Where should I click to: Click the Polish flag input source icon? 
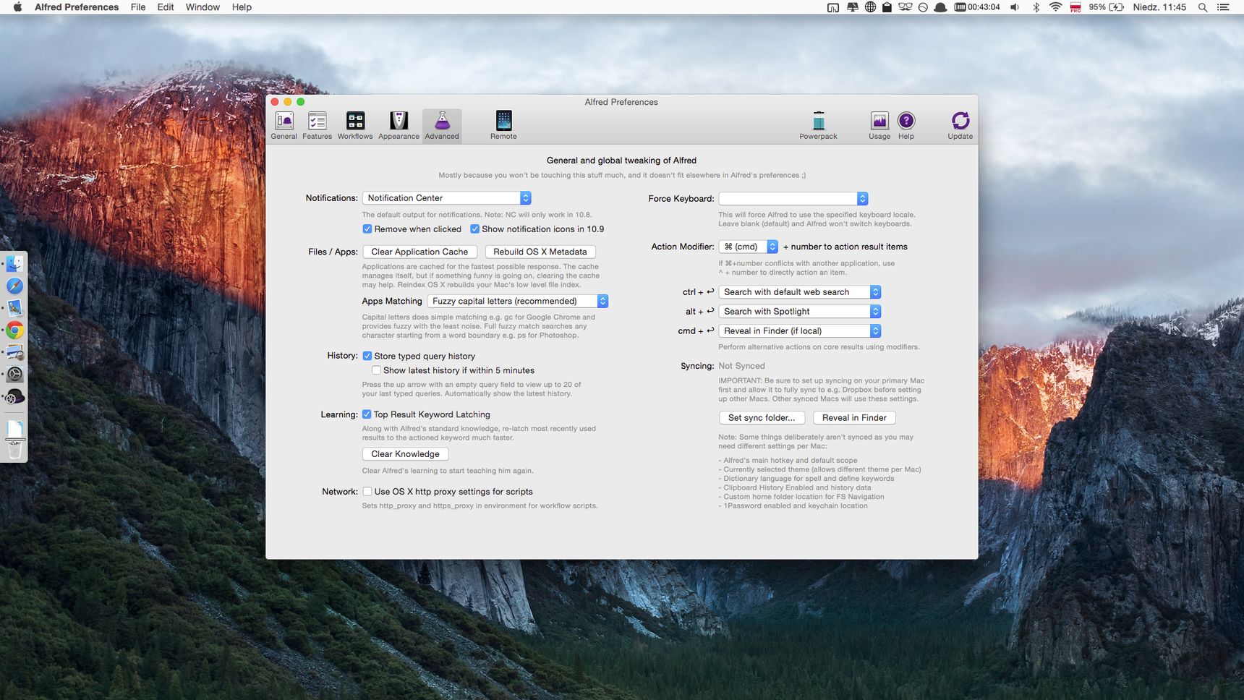pos(1075,7)
